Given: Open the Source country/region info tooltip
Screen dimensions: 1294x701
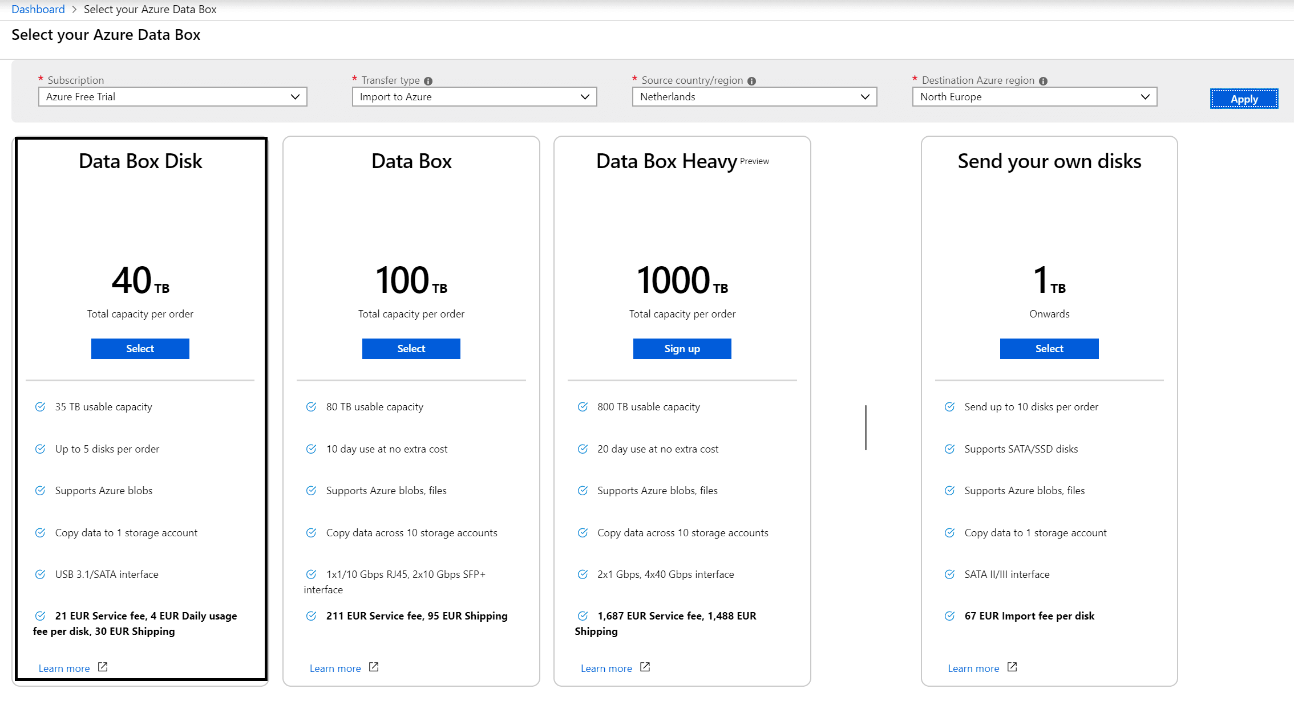Looking at the screenshot, I should pos(753,80).
